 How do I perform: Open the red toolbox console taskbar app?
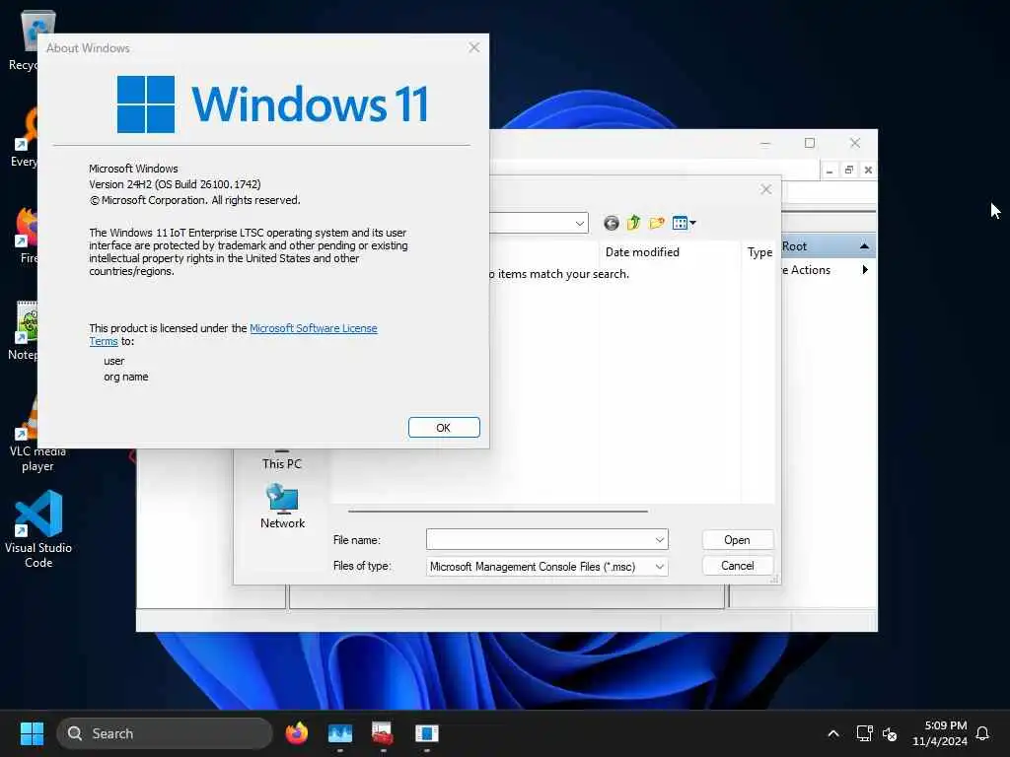click(x=383, y=733)
